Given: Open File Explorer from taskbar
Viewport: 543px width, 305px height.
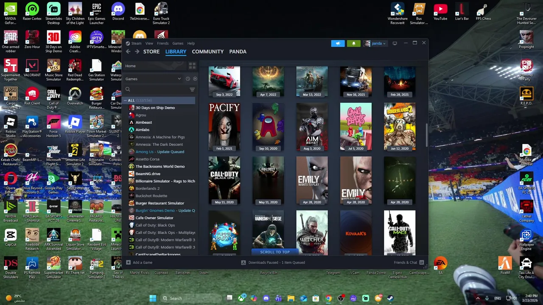Looking at the screenshot, I should click(x=291, y=298).
